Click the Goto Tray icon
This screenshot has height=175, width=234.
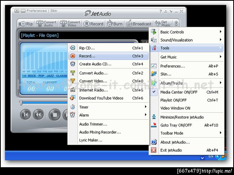pos(154,125)
